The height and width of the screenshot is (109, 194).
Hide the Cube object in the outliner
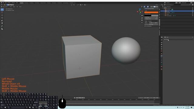[193, 11]
